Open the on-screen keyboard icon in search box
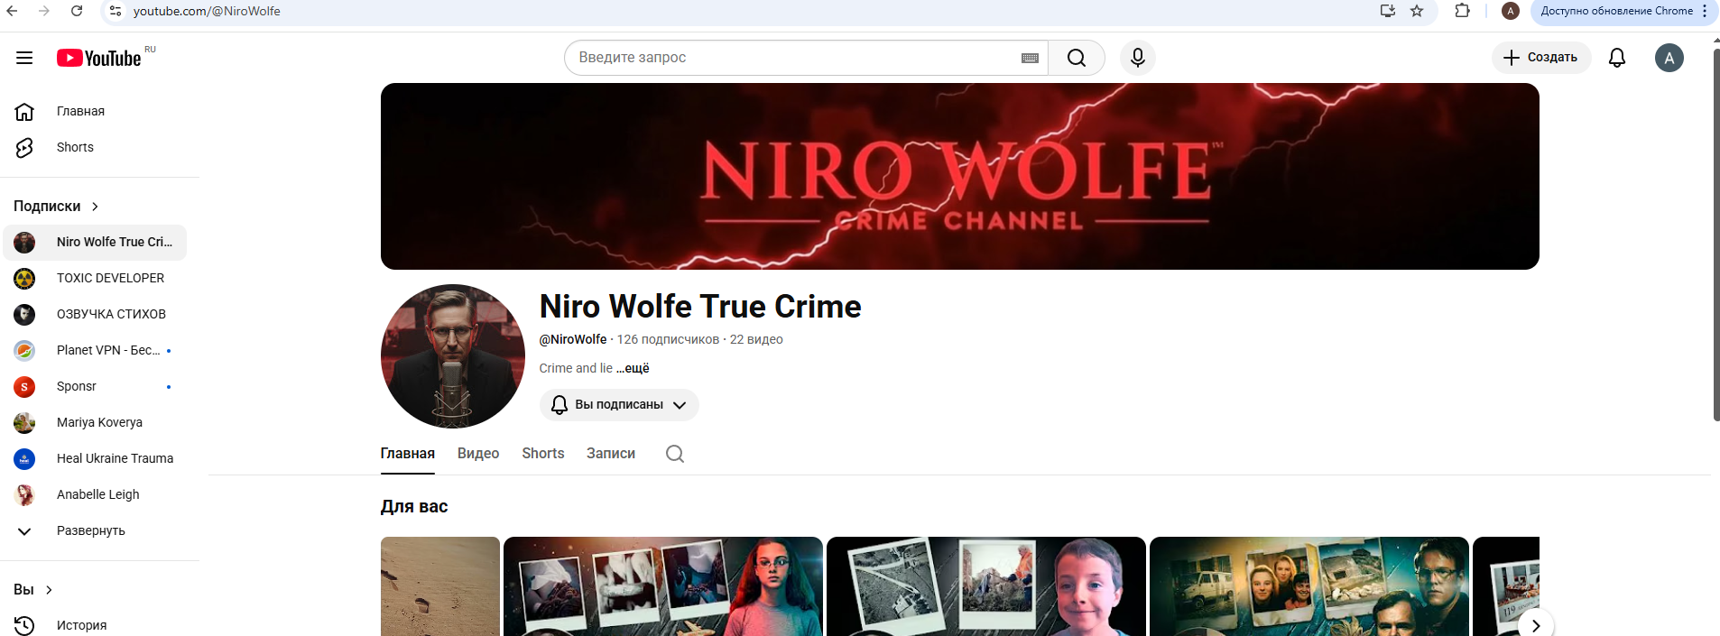The width and height of the screenshot is (1720, 636). [x=1030, y=58]
